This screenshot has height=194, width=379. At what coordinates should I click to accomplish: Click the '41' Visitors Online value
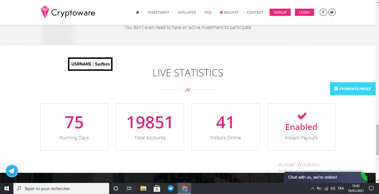(x=226, y=122)
